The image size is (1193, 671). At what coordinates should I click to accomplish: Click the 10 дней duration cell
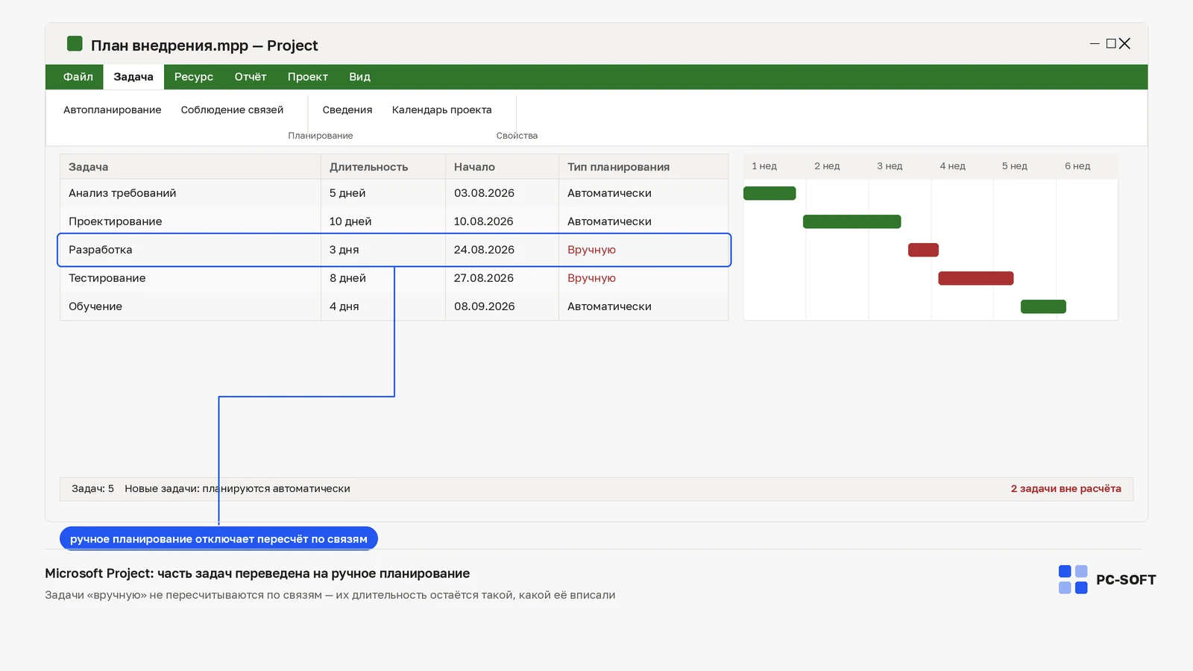[350, 221]
